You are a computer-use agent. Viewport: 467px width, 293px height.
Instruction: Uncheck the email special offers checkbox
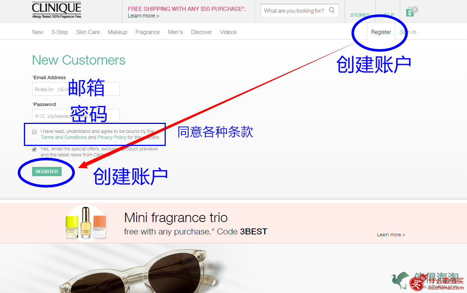click(34, 149)
